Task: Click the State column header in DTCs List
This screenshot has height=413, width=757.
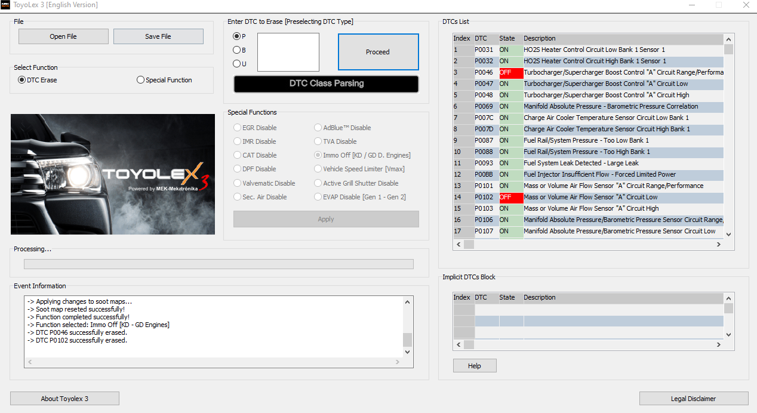Action: coord(511,38)
